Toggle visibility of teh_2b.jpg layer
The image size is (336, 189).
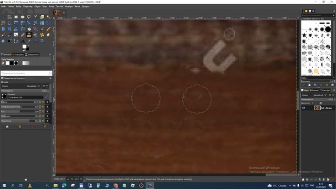click(x=303, y=108)
